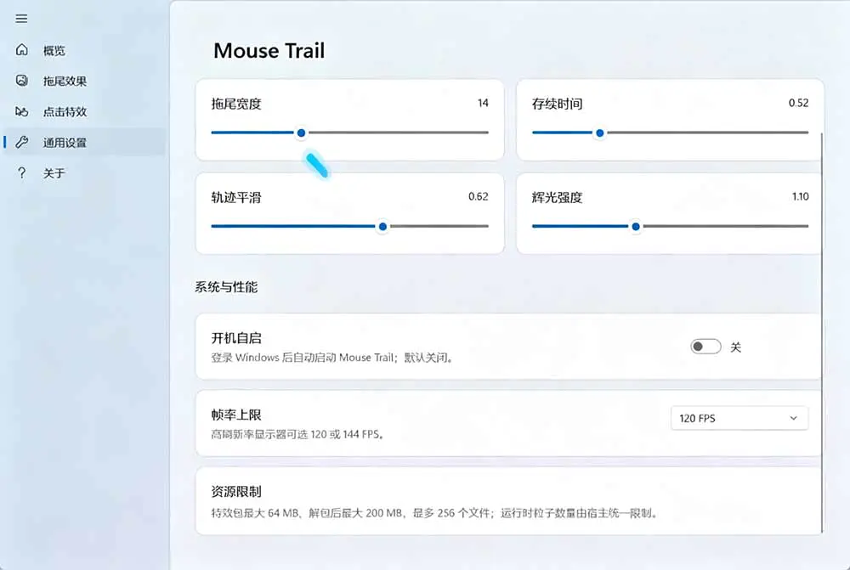850x570 pixels.
Task: Click the vertical scrollbar on the right
Action: [822, 333]
